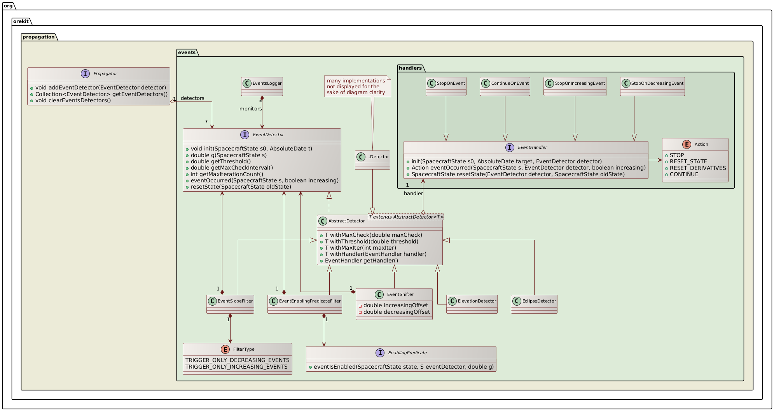Image resolution: width=774 pixels, height=411 pixels.
Task: Select the orekit tab label
Action: [x=22, y=21]
